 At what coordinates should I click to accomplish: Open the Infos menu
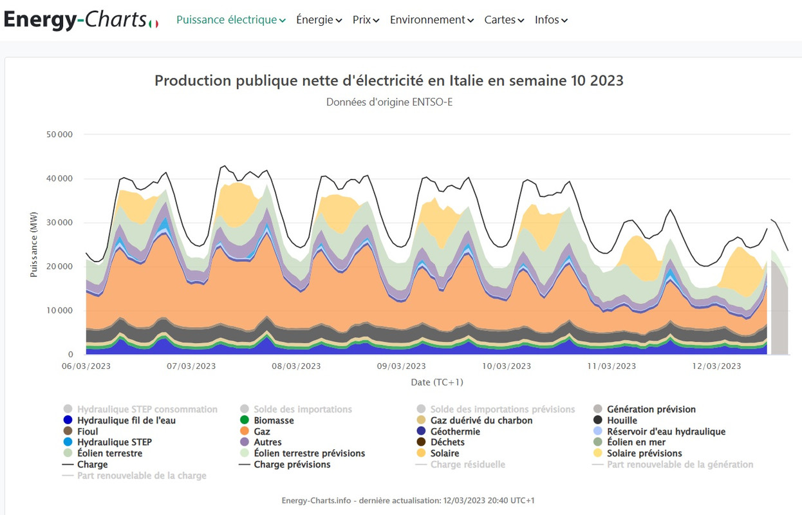tap(551, 20)
